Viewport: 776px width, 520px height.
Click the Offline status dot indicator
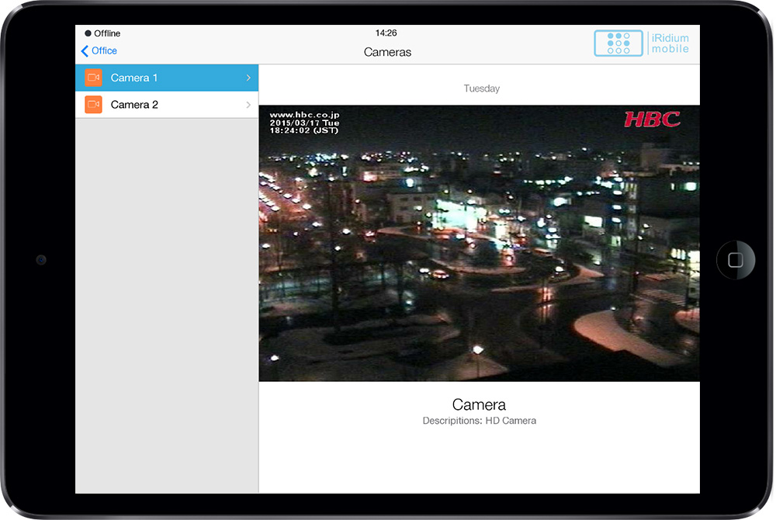(88, 33)
